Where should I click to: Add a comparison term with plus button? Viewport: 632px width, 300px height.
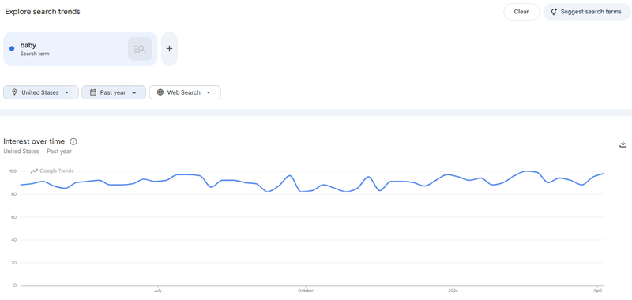click(169, 49)
